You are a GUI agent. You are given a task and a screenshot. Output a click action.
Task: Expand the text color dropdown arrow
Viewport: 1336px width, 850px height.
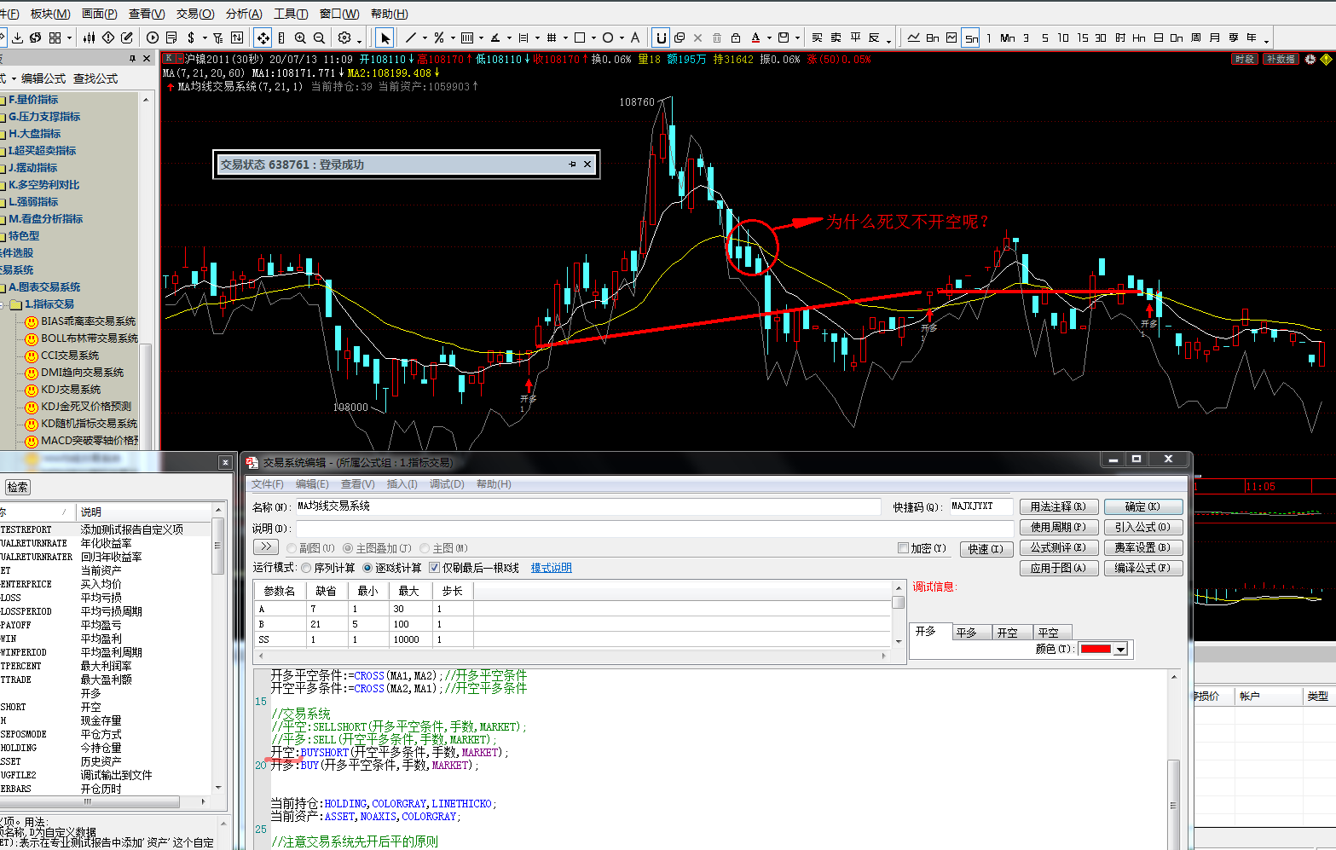(769, 38)
